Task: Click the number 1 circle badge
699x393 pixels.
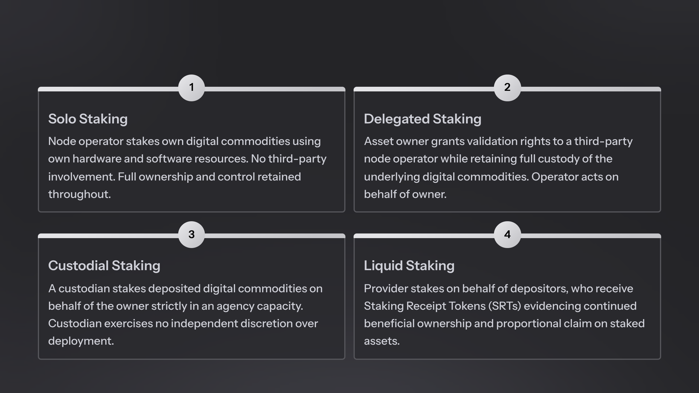Action: point(191,88)
